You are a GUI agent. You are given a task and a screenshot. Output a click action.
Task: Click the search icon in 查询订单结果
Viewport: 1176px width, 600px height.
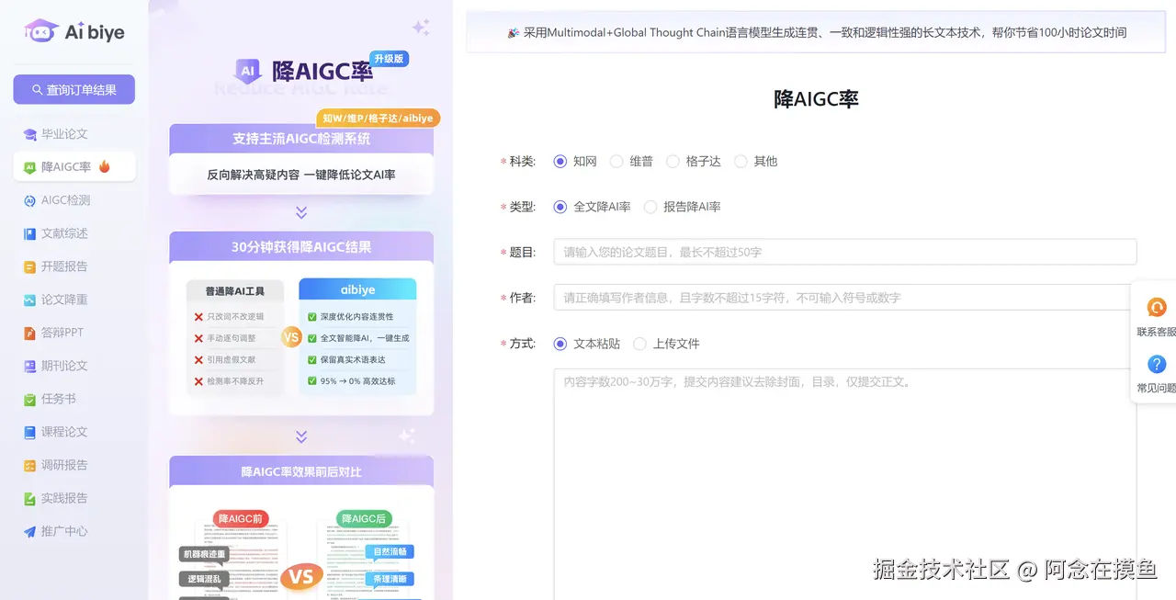click(x=38, y=90)
